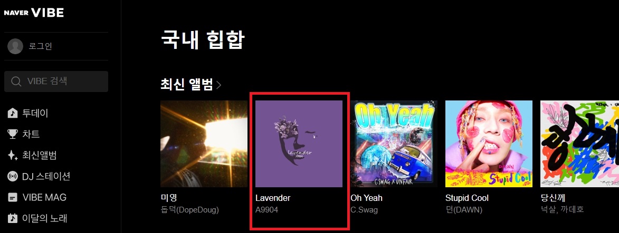Open artist 던(DAWN) link
Screen dimensions: 619x233
(x=463, y=210)
